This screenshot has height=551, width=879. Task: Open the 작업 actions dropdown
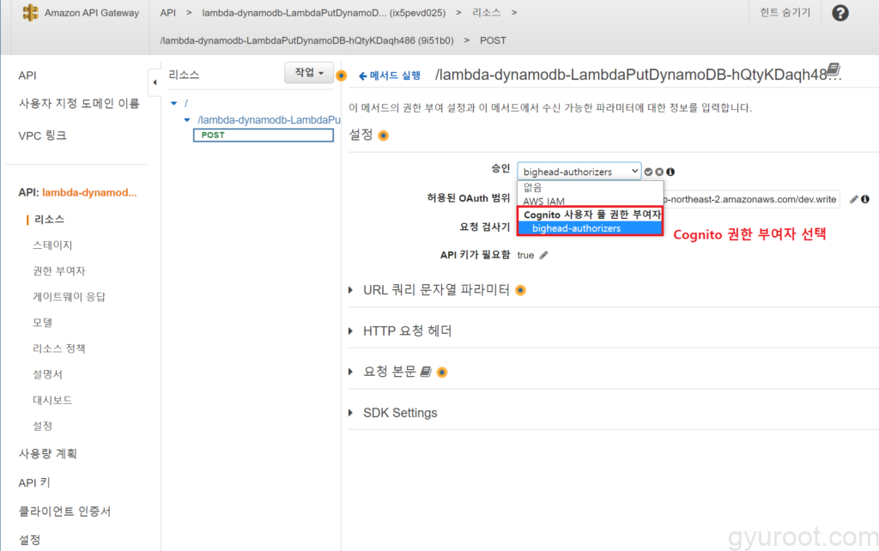(308, 74)
